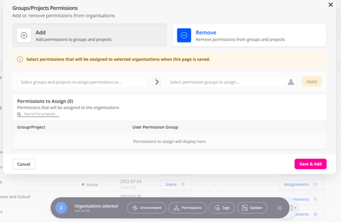The width and height of the screenshot is (341, 222).
Task: Click the exit icon right of the selection bar
Action: coord(293,208)
